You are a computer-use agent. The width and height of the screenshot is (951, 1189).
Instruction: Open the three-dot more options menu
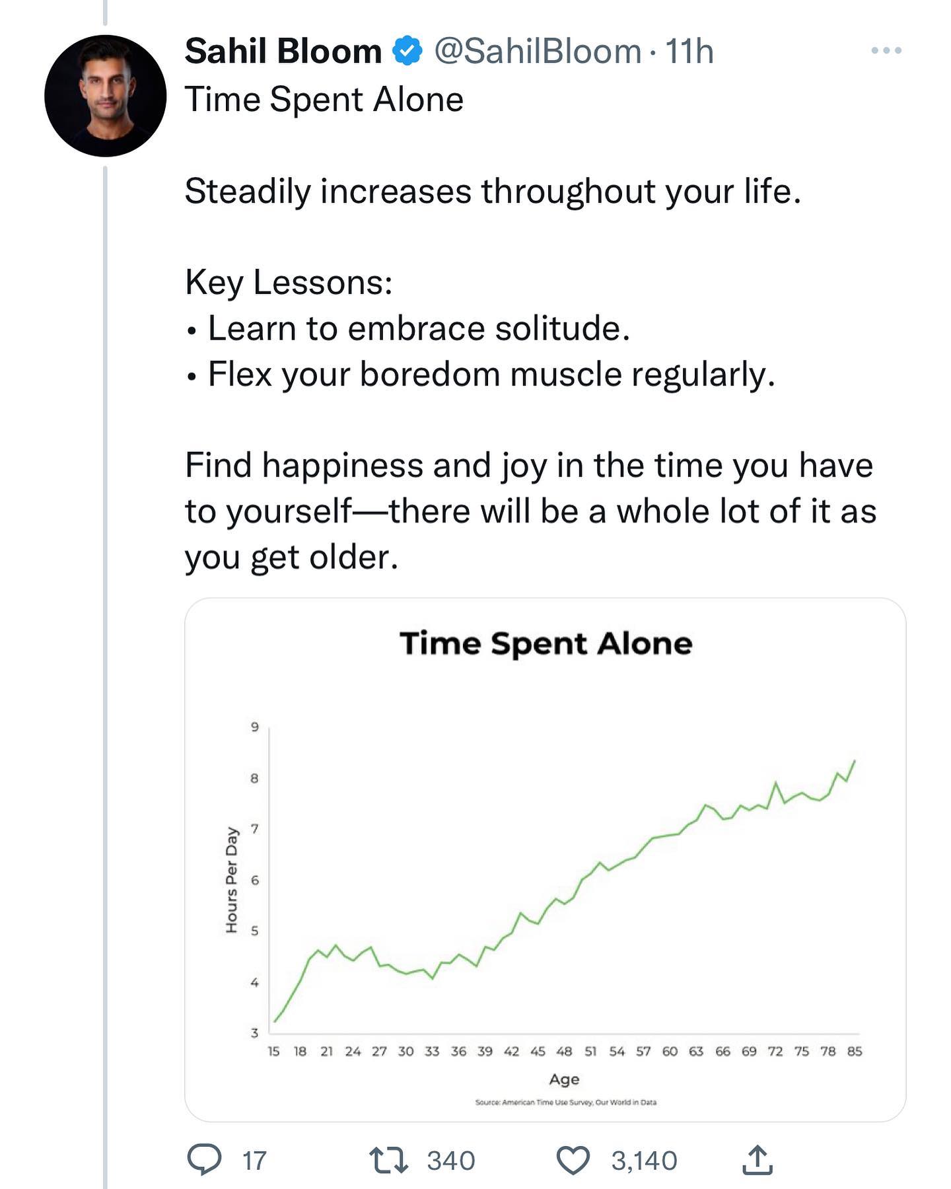[886, 50]
